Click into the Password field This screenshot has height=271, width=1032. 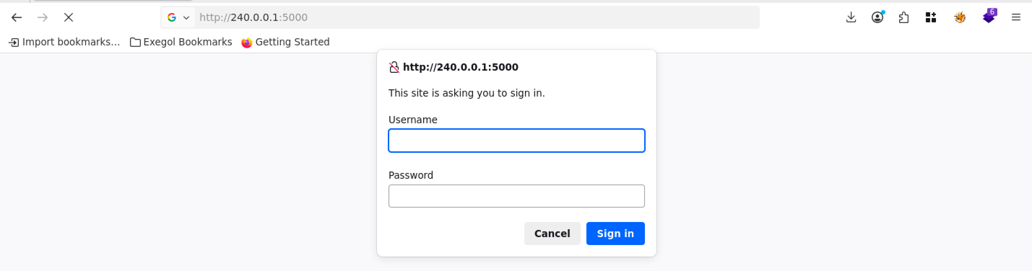point(516,196)
